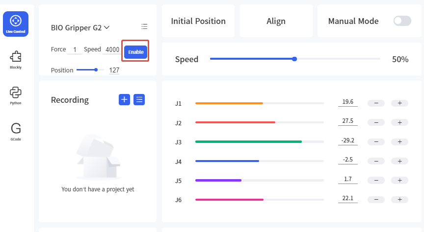Open the GCode sidebar icon
Screen dimensions: 424x232
pyautogui.click(x=16, y=132)
